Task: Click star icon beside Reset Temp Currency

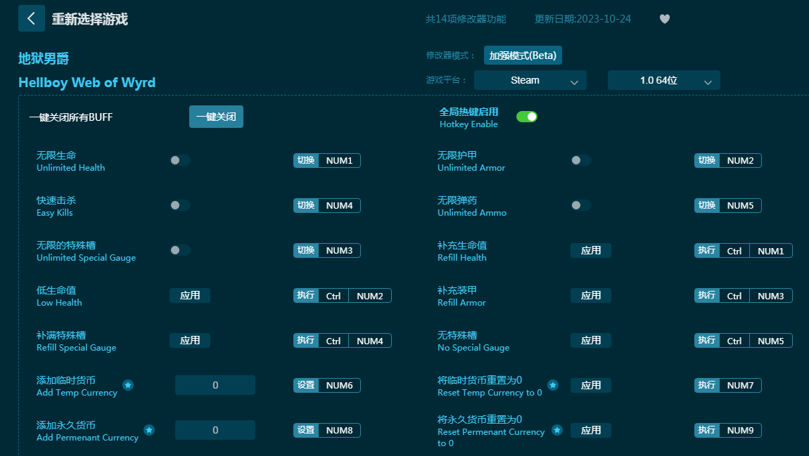Action: [x=553, y=385]
